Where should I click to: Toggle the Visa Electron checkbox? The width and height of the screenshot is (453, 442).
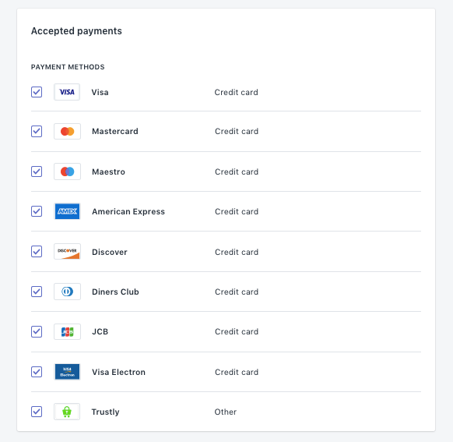37,372
